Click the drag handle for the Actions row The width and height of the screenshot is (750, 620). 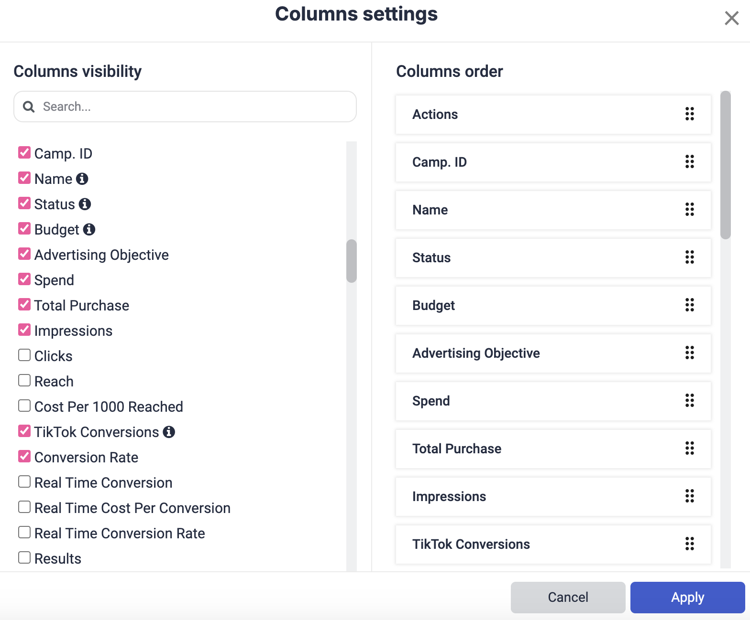coord(689,115)
